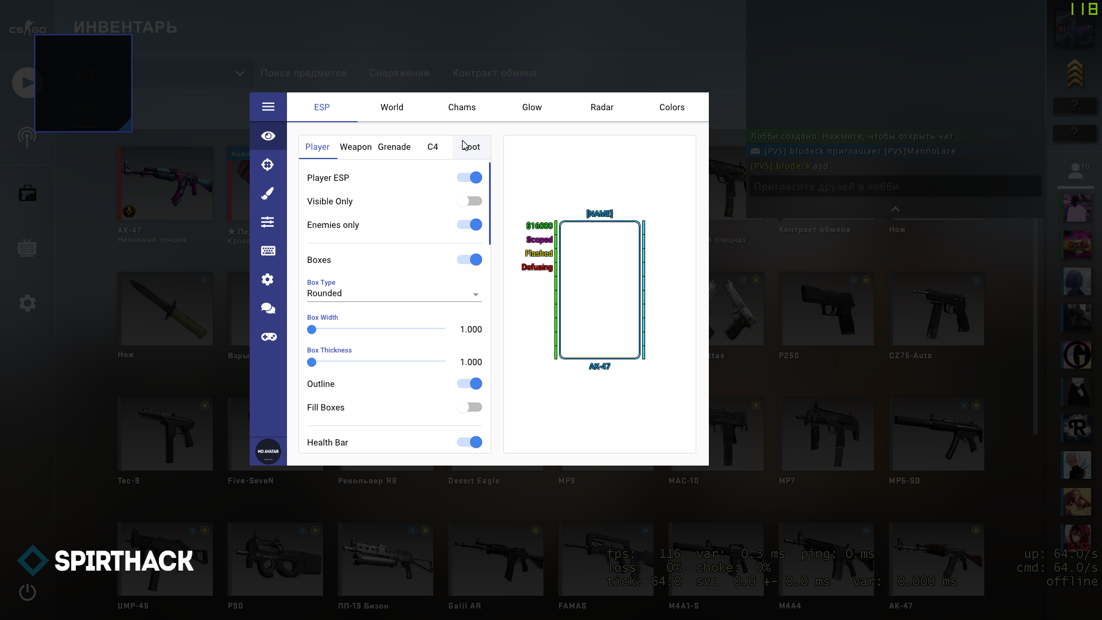Open Контракт обмена inventory tab
Image resolution: width=1102 pixels, height=620 pixels.
tap(495, 73)
